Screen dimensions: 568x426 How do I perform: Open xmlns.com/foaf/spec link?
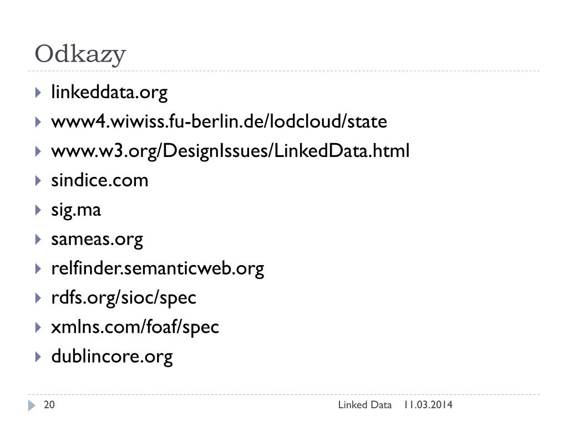click(135, 327)
